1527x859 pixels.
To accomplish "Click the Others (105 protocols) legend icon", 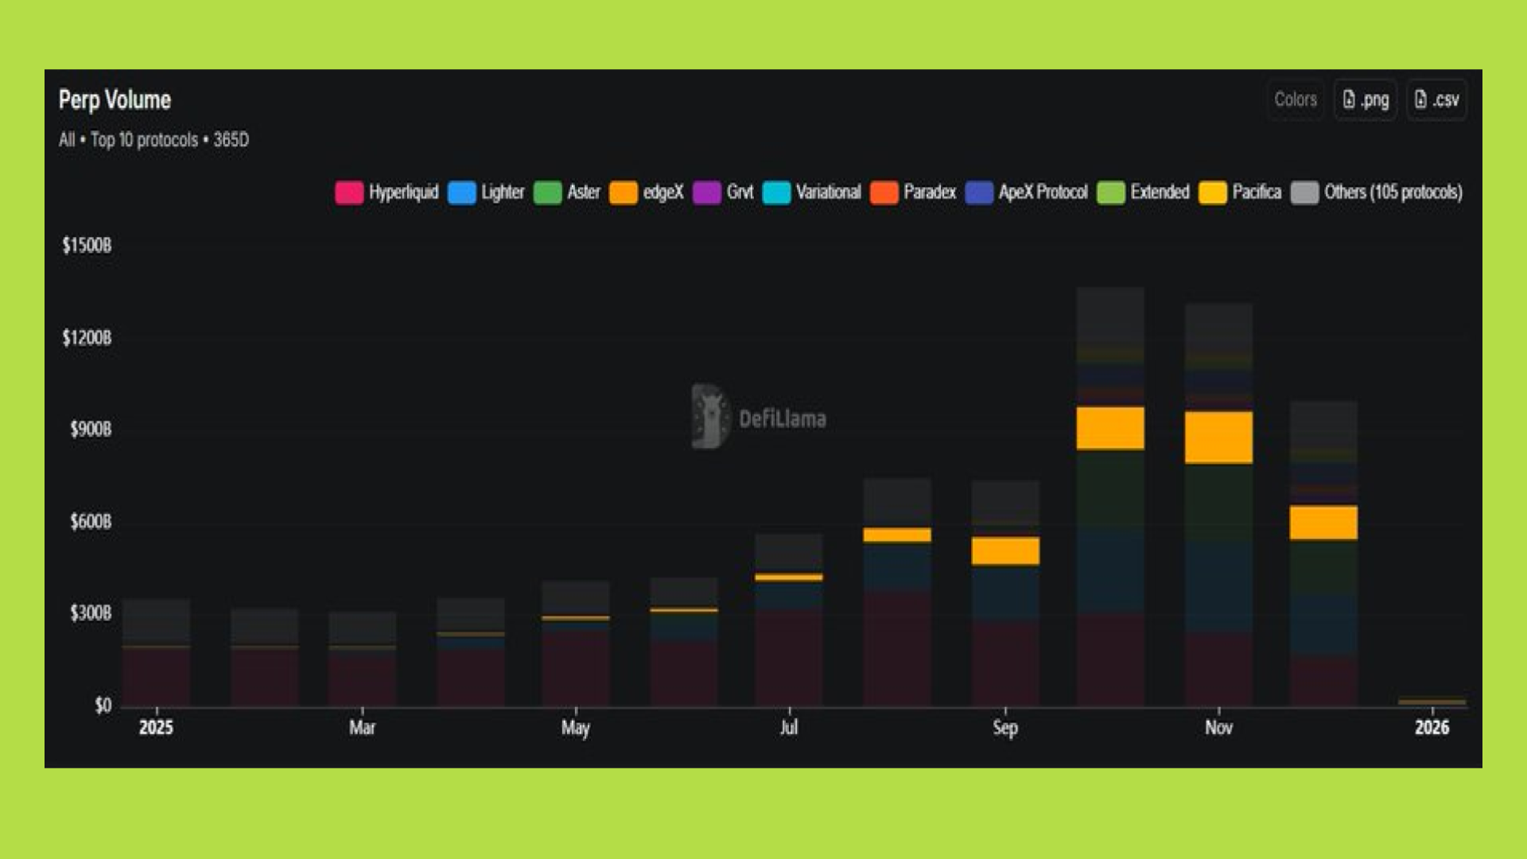I will pos(1304,192).
